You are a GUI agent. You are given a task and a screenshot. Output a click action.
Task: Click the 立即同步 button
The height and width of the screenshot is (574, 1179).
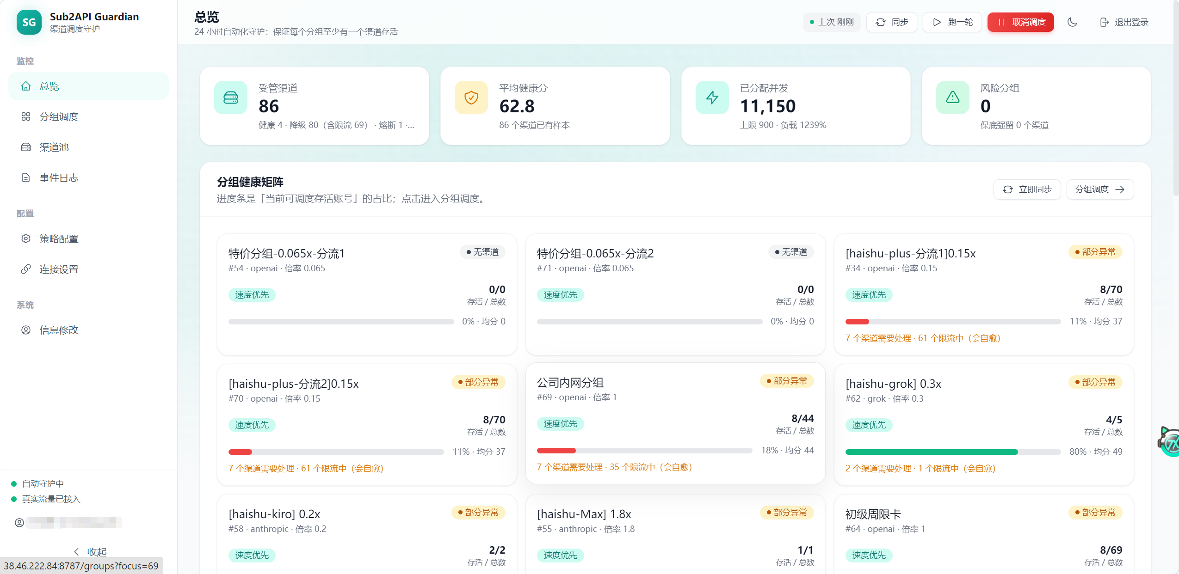pyautogui.click(x=1027, y=189)
